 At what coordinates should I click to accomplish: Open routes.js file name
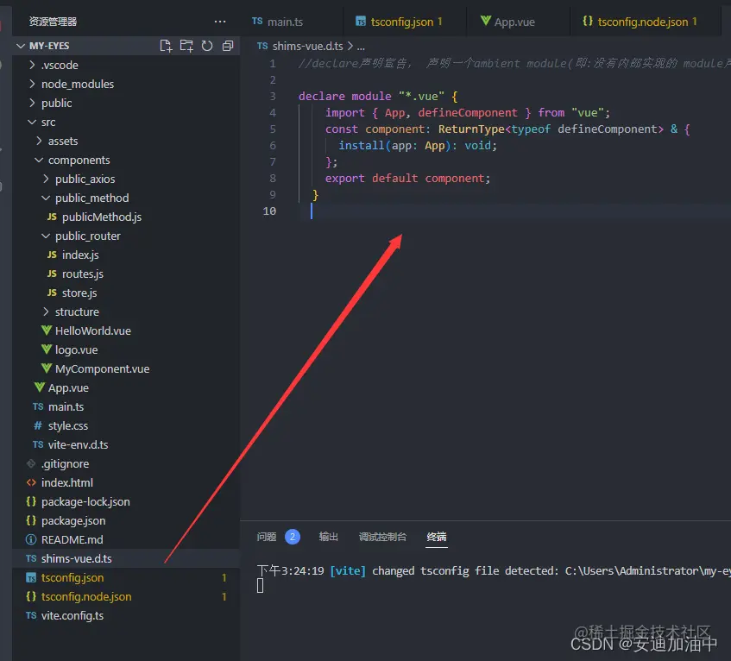[x=83, y=274]
